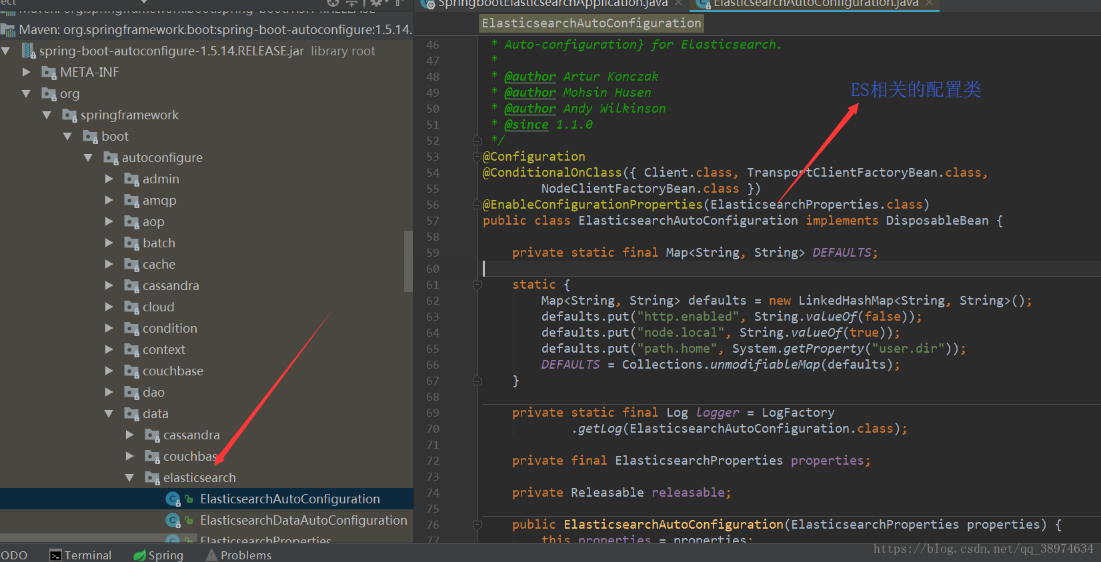Screen dimensions: 1101x562
Task: Click the elasticsearch package folder icon
Action: [x=152, y=477]
